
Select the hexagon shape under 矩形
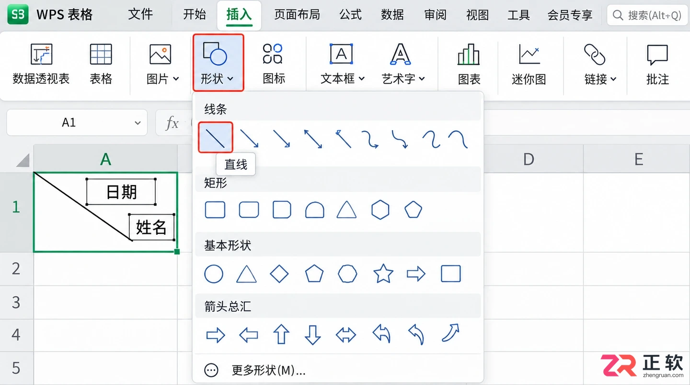pyautogui.click(x=380, y=209)
